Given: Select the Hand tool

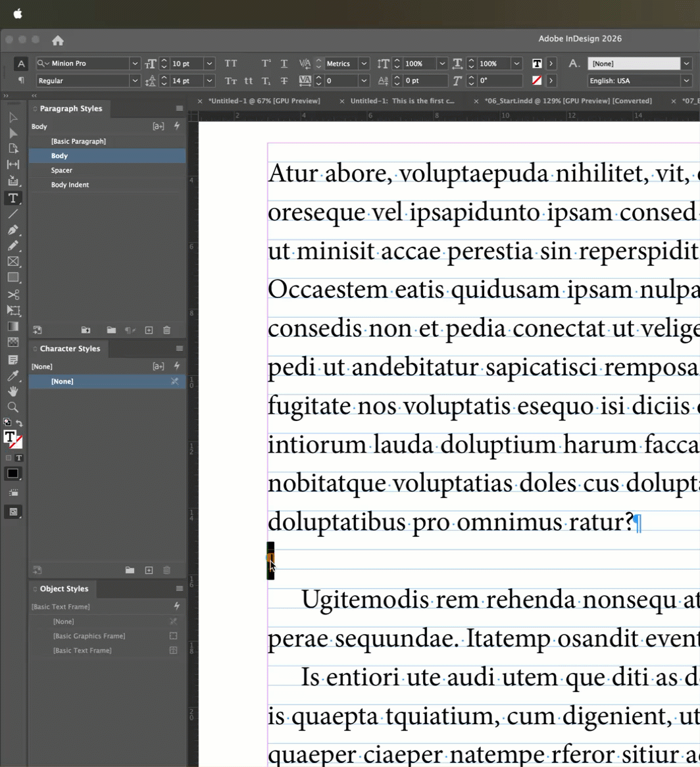Looking at the screenshot, I should [13, 391].
